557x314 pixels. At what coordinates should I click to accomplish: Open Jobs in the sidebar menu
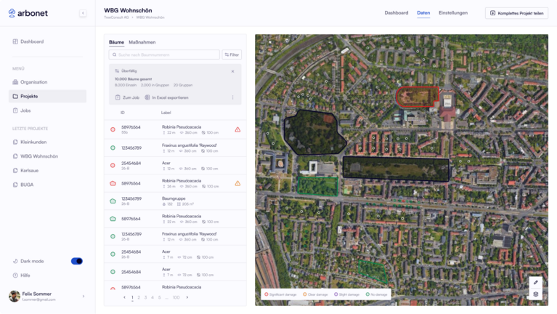22,110
